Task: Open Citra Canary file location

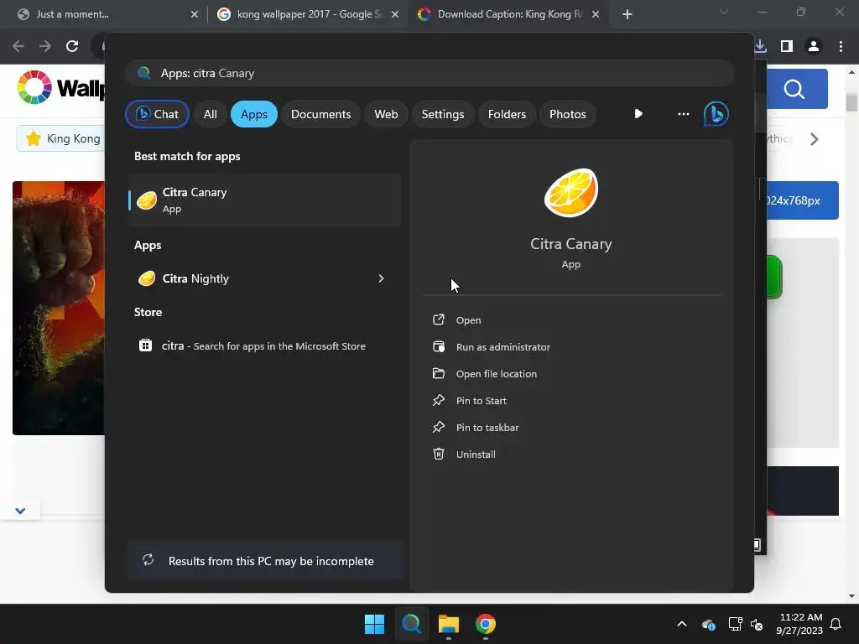Action: pos(497,373)
